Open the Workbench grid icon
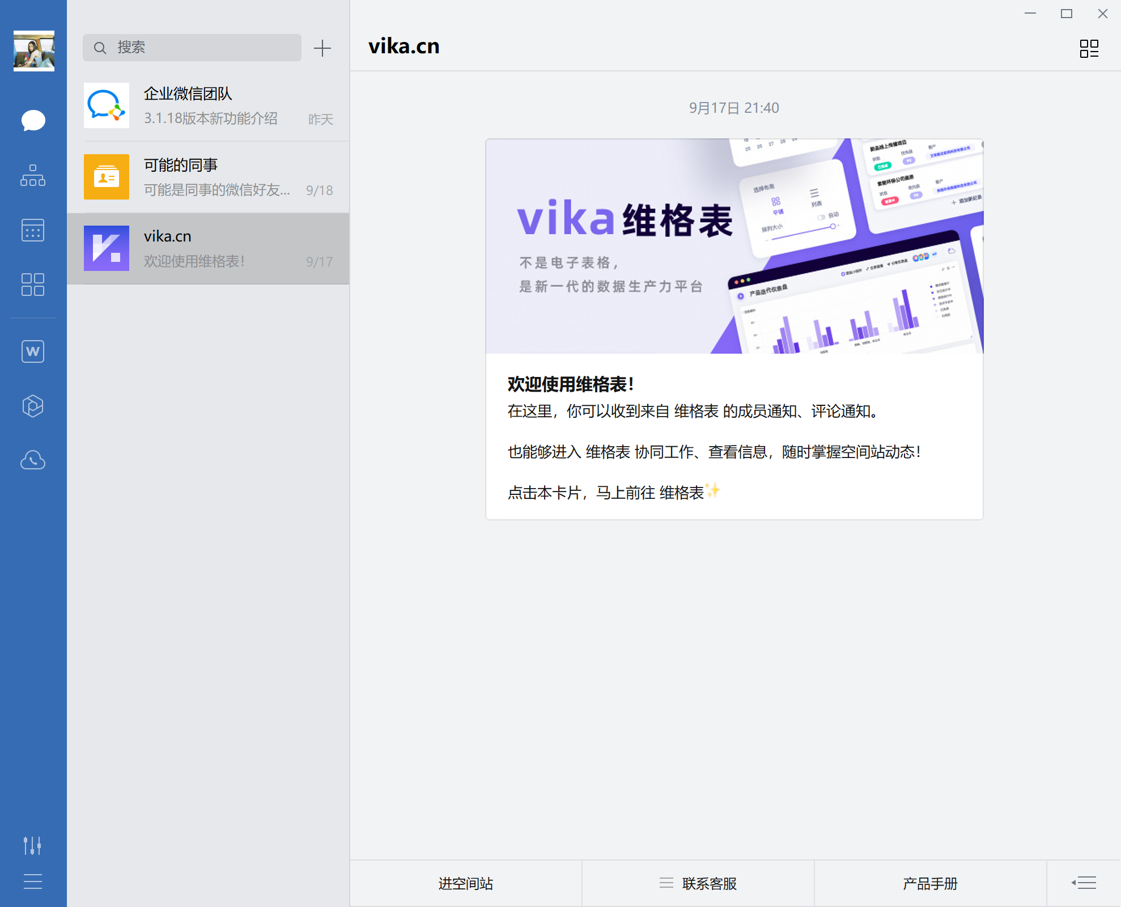Screen dimensions: 1121x907 pos(33,285)
